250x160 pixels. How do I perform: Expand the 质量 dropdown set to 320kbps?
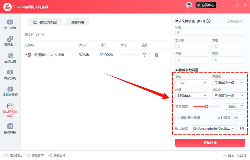pos(191,95)
